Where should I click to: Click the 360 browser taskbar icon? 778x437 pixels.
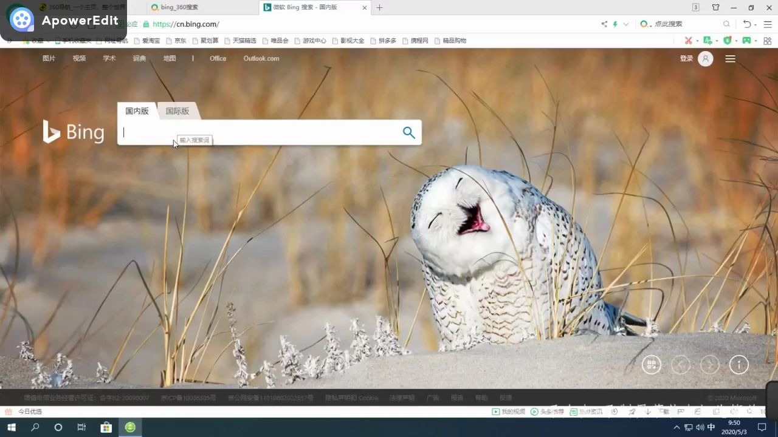click(x=130, y=427)
